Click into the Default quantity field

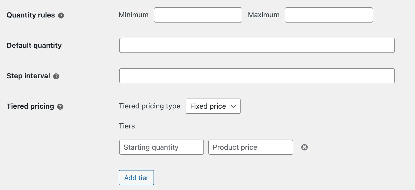tap(257, 45)
